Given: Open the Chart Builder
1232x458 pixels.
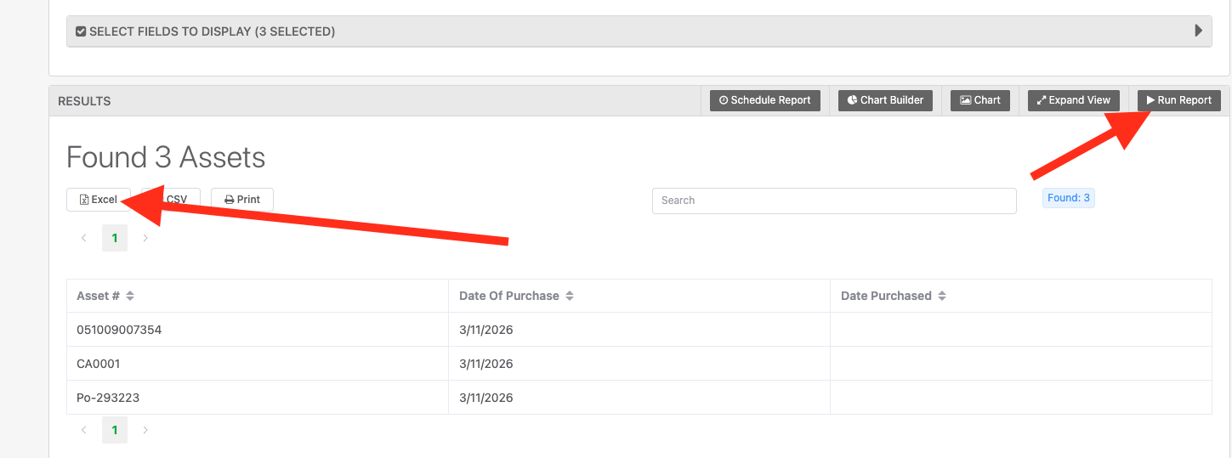Looking at the screenshot, I should (885, 100).
